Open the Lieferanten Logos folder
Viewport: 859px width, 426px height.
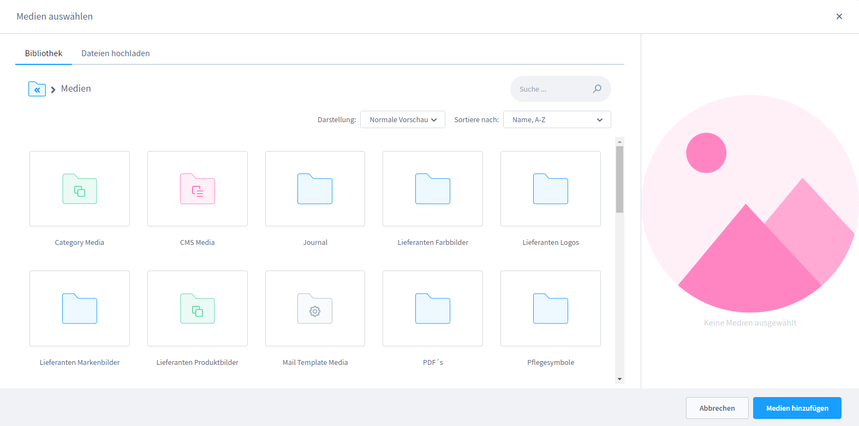[x=551, y=189]
